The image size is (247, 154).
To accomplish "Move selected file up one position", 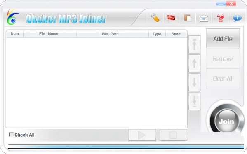I will click(194, 63).
